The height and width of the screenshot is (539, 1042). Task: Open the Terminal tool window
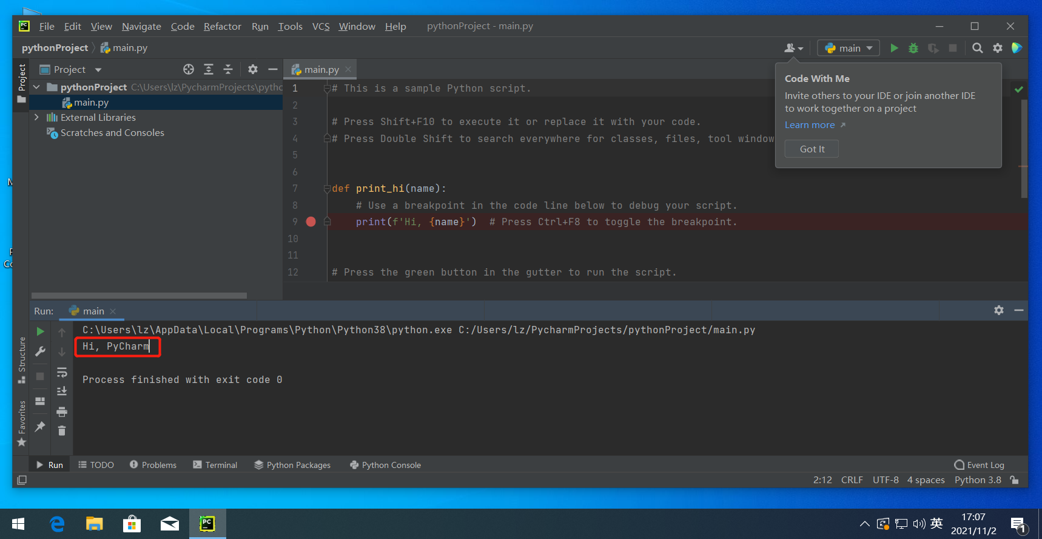(x=215, y=465)
